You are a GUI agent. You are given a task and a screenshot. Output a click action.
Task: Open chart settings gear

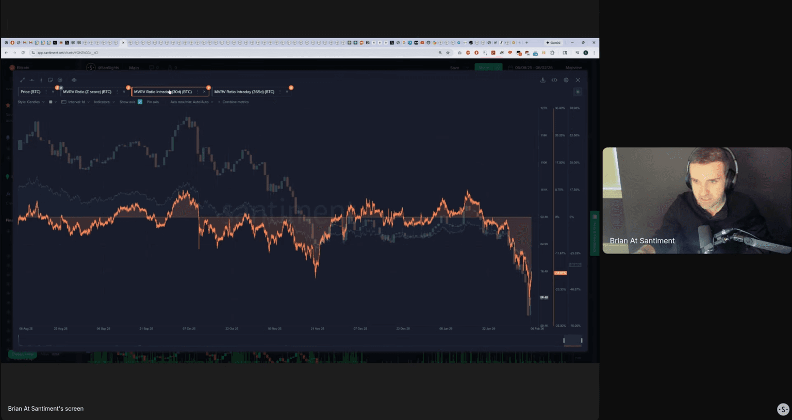click(x=566, y=80)
